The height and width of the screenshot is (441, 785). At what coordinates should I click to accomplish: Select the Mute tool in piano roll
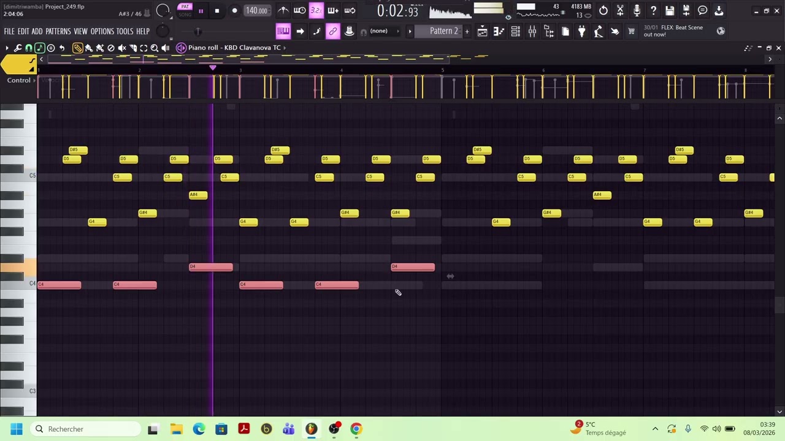pos(122,48)
